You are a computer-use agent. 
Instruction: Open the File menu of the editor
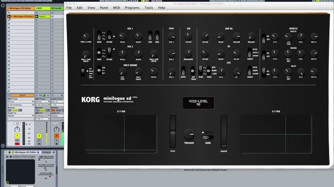click(69, 8)
